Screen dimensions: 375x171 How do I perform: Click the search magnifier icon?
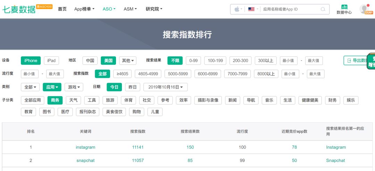click(x=323, y=9)
